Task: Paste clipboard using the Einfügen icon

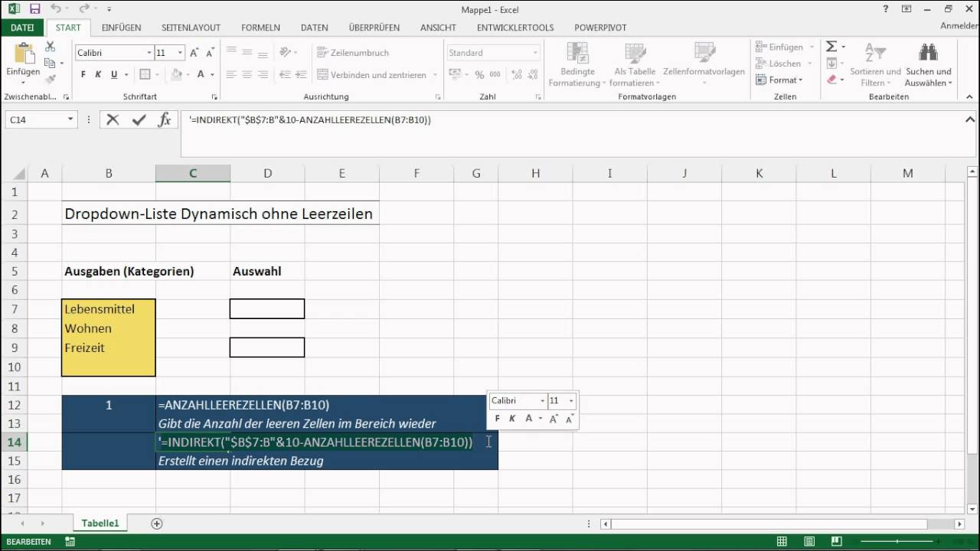Action: [24, 54]
